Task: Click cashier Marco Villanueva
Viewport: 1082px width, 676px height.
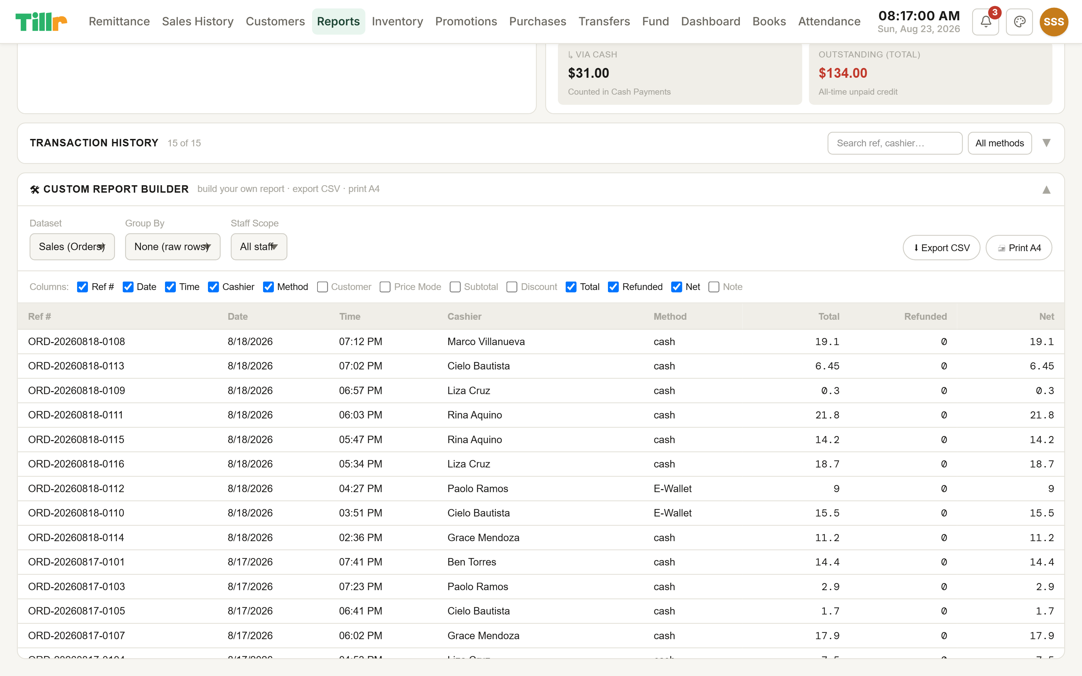Action: (486, 342)
